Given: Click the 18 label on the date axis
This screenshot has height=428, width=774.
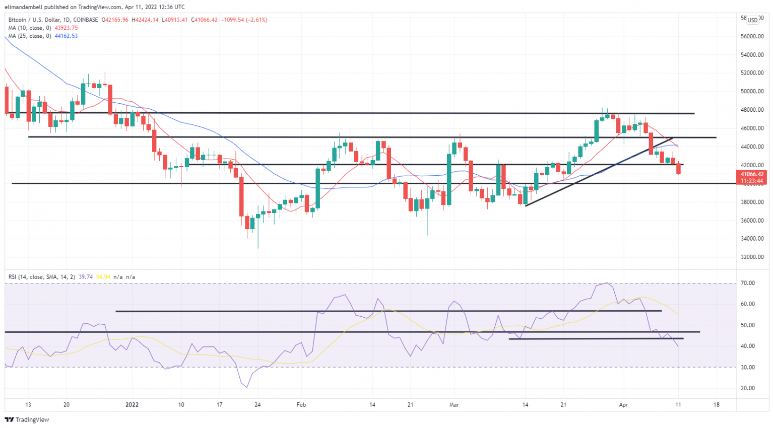Looking at the screenshot, I should [717, 405].
